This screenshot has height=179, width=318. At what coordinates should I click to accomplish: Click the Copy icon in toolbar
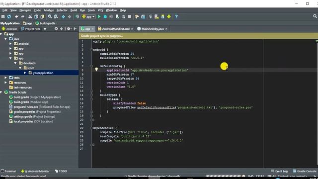pyautogui.click(x=36, y=16)
